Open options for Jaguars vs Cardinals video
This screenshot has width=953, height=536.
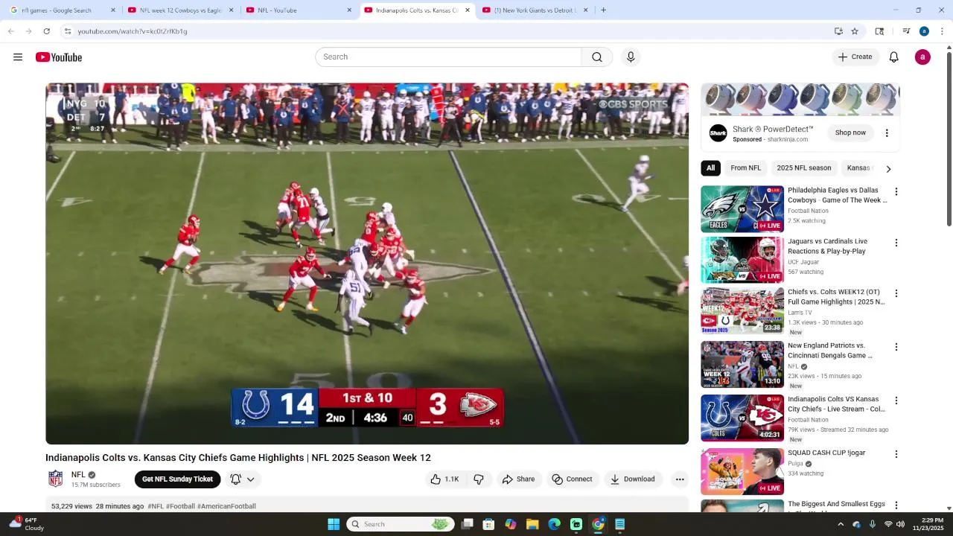pyautogui.click(x=896, y=243)
